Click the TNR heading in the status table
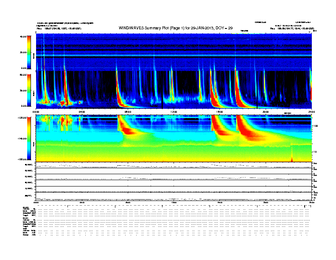 click(x=25, y=229)
